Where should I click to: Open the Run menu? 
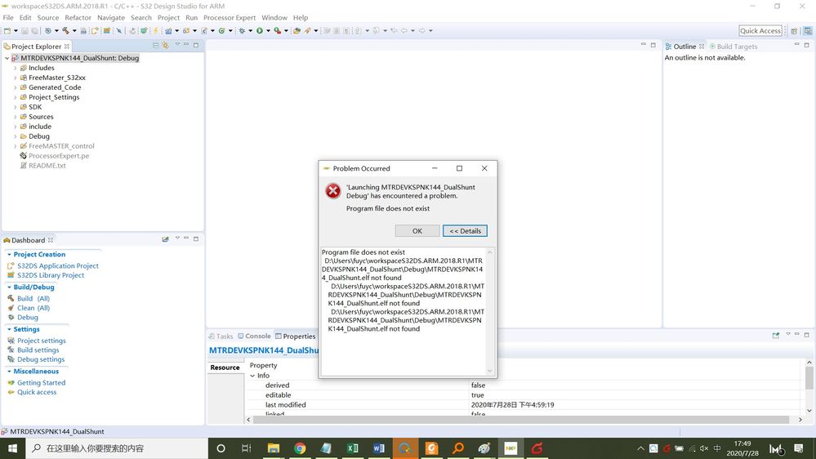[x=191, y=18]
